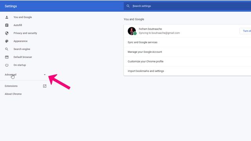The height and width of the screenshot is (141, 251).
Task: Click the Syncing to boutnaache@gmail.com text
Action: coord(159,33)
